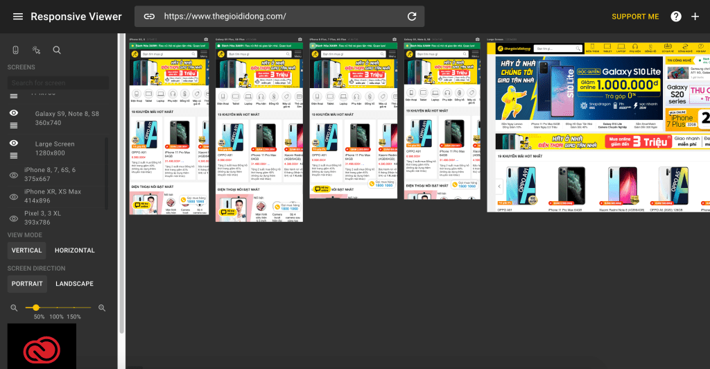710x369 pixels.
Task: Set zoom slider to 100% mark
Action: [58, 307]
